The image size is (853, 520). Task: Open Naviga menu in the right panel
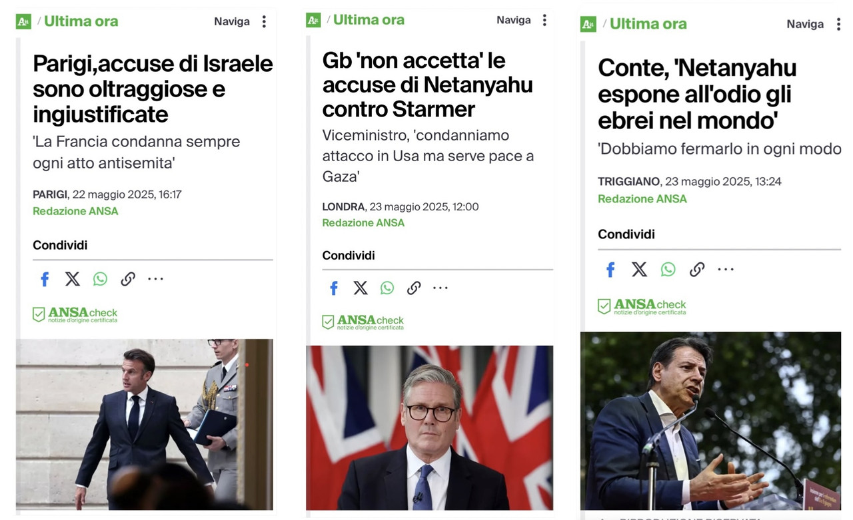click(805, 24)
